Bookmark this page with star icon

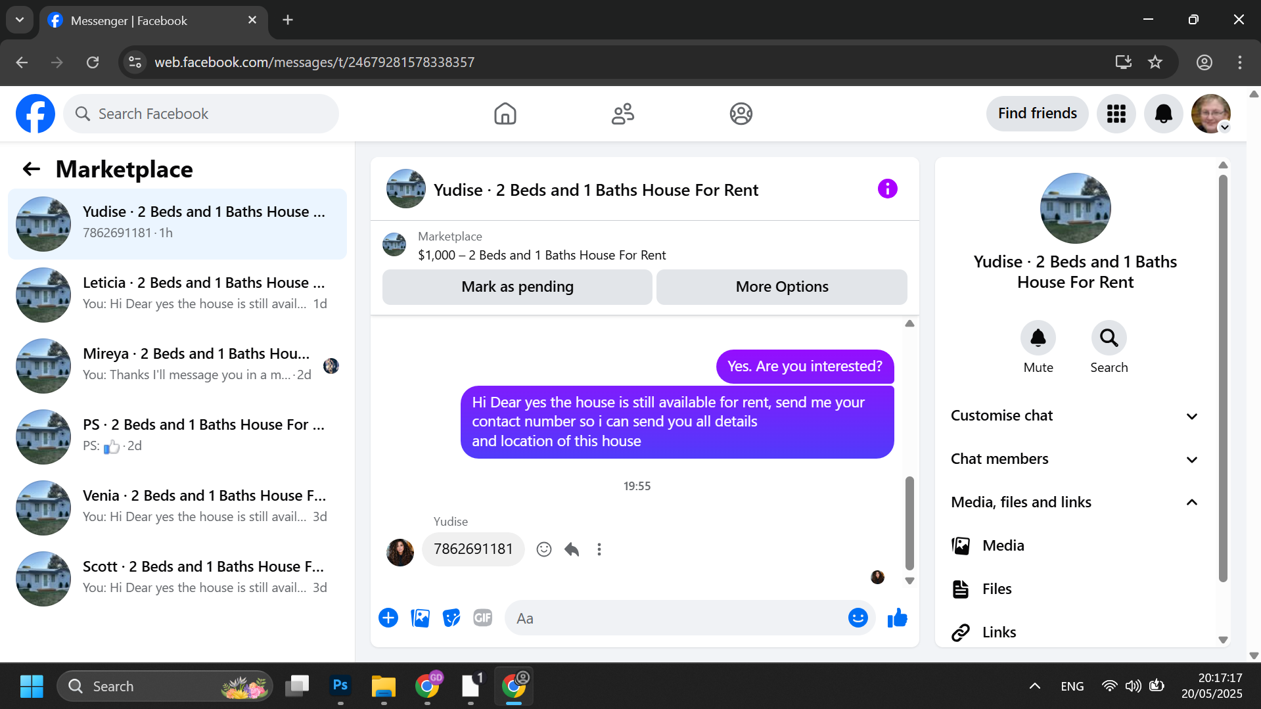[1155, 62]
